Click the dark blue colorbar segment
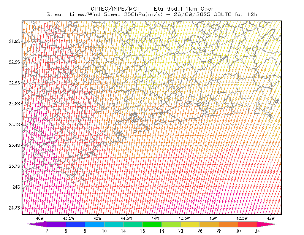 point(75,224)
